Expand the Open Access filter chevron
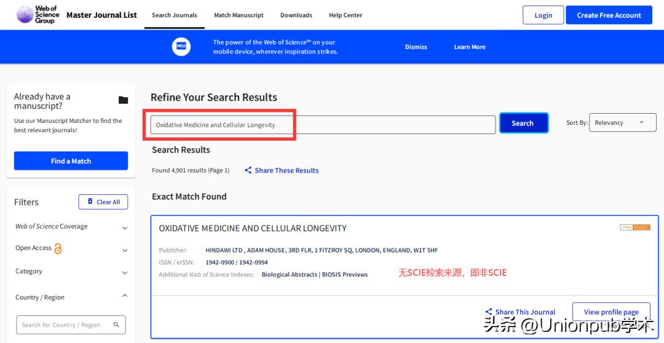The width and height of the screenshot is (664, 343). point(124,250)
